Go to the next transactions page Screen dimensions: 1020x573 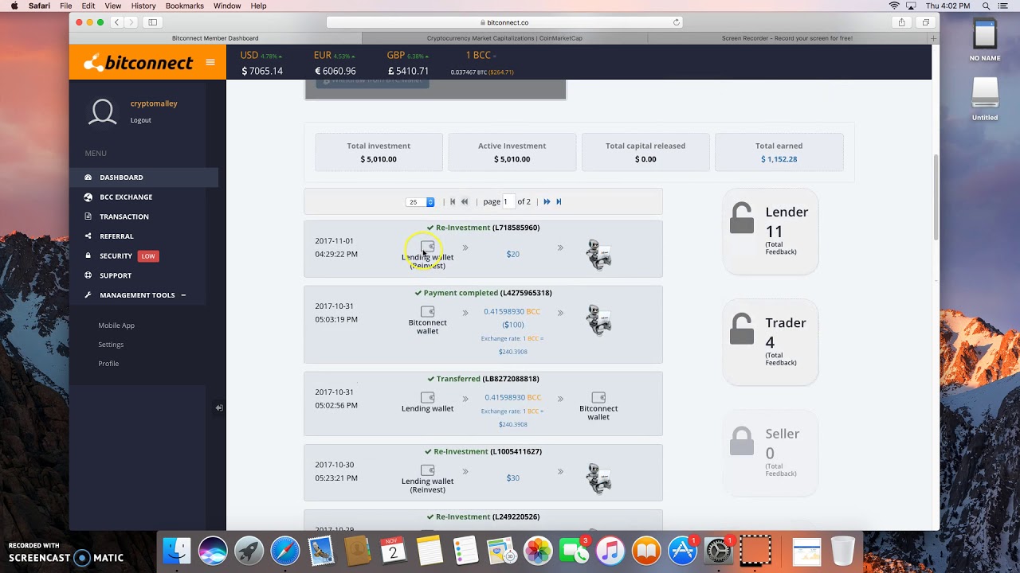(x=547, y=201)
